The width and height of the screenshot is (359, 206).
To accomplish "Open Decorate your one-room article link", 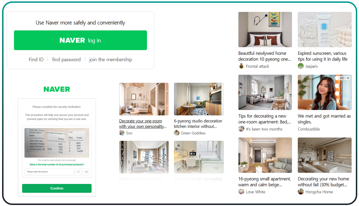I will coord(143,123).
